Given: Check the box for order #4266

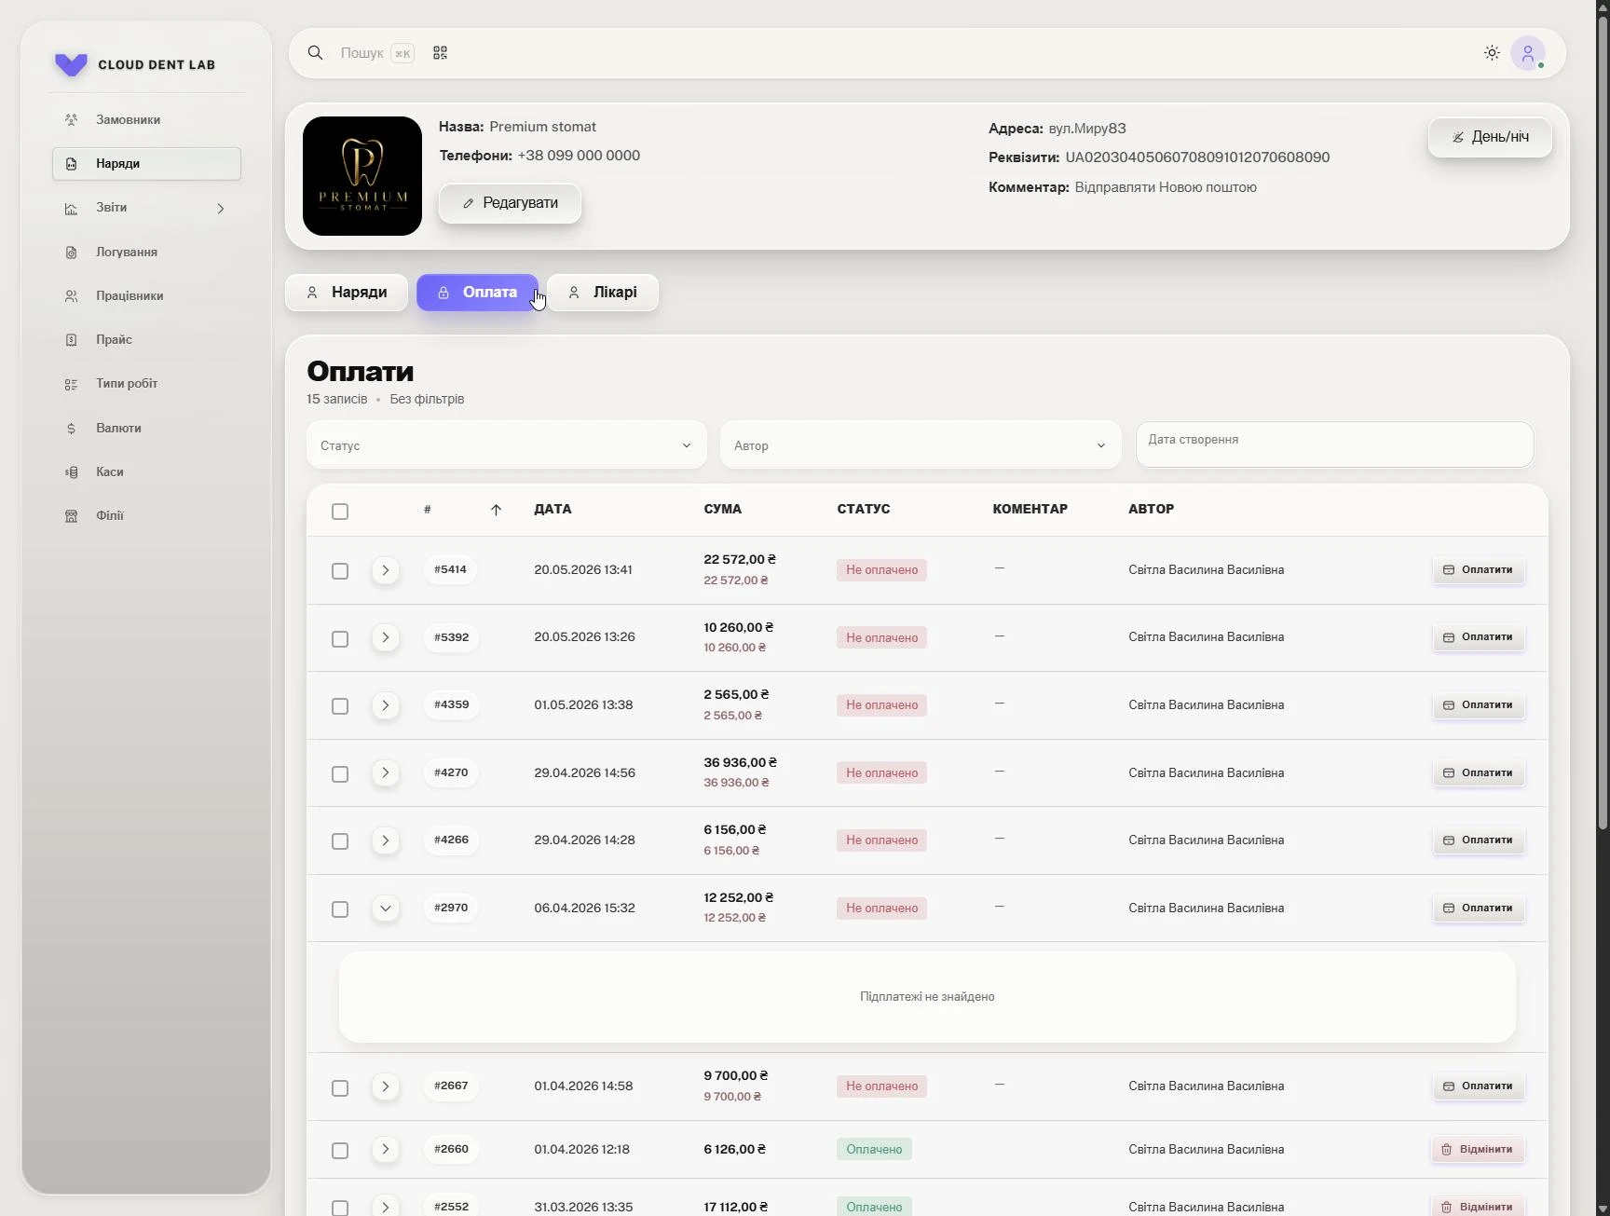Looking at the screenshot, I should coord(340,841).
